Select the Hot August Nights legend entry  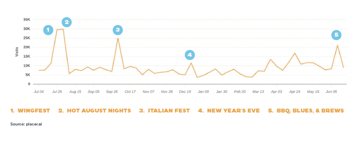[x=94, y=111]
